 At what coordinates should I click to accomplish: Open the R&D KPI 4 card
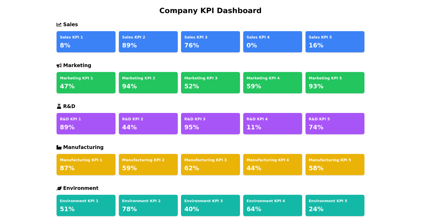[273, 123]
